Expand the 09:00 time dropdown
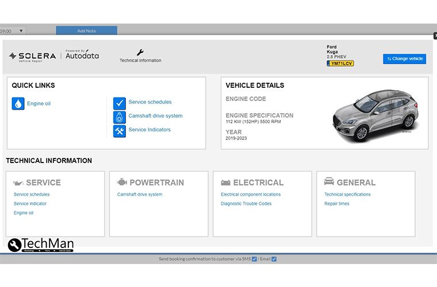The width and height of the screenshot is (437, 287). (x=21, y=31)
